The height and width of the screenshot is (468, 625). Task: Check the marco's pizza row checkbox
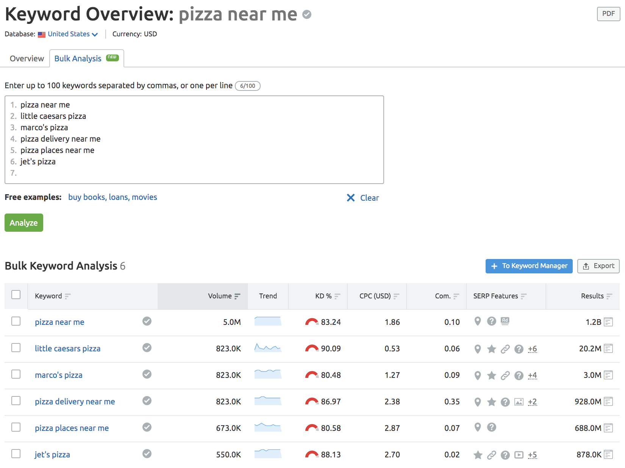[x=16, y=374]
